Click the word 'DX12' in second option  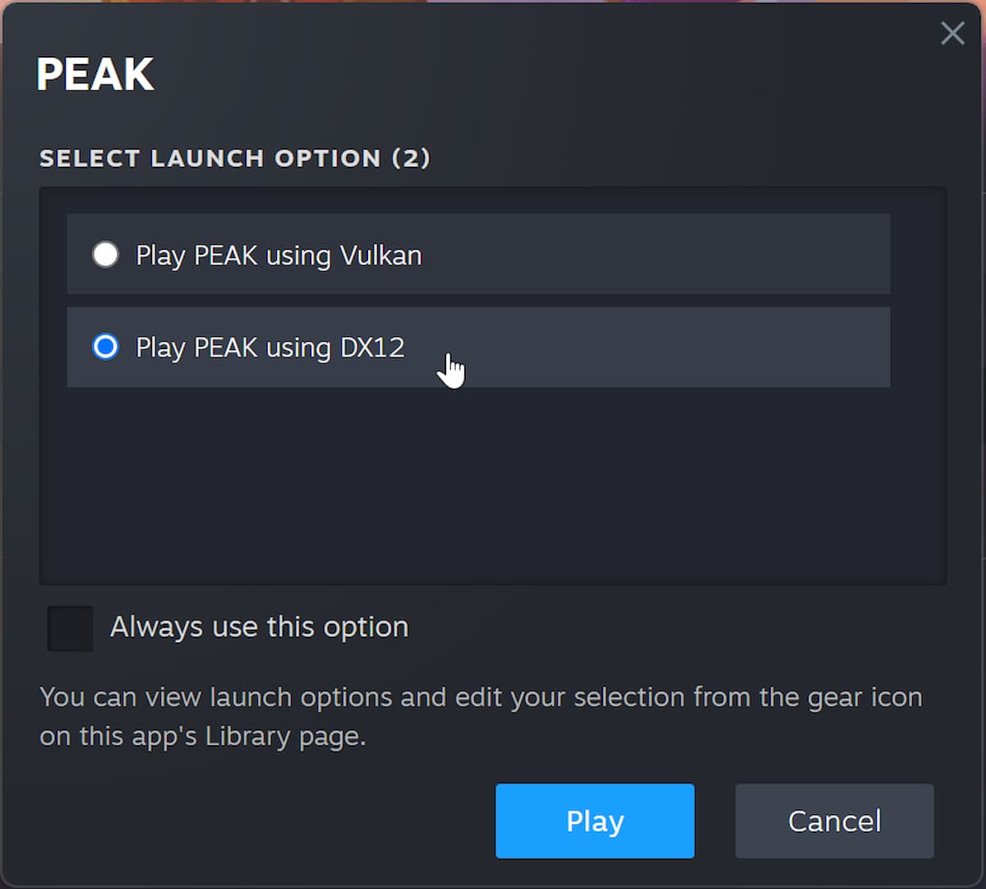coord(372,348)
